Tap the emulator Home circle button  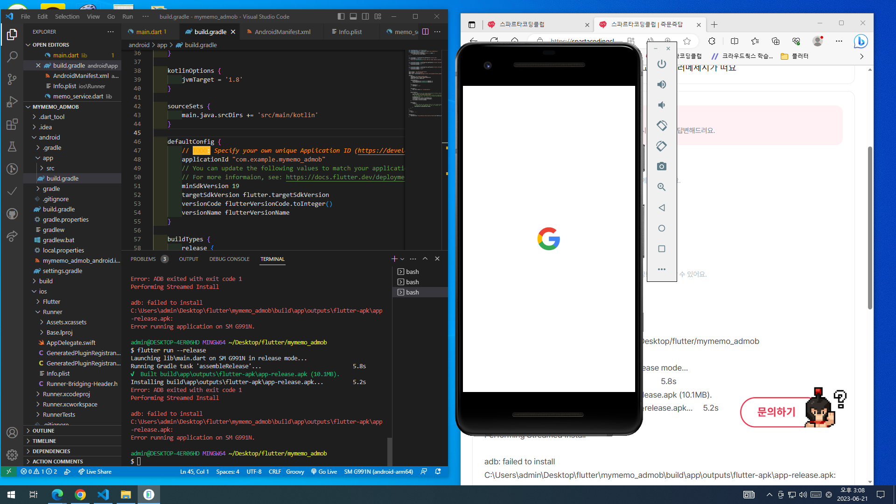tap(662, 228)
